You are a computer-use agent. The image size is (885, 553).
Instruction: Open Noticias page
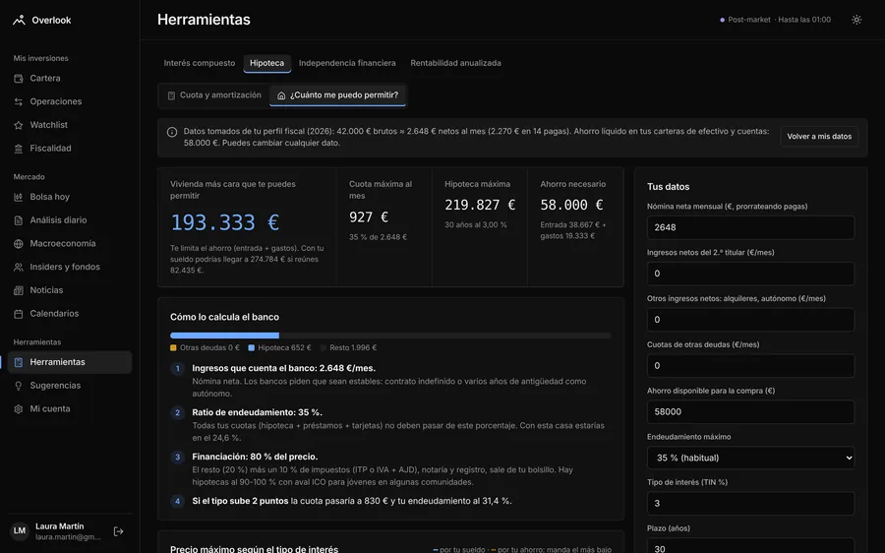70,290
